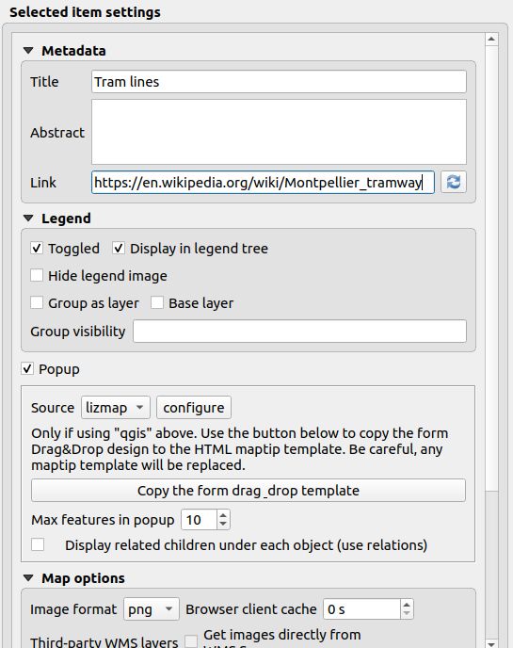Click the Group visibility input field
The image size is (513, 648).
click(x=299, y=331)
